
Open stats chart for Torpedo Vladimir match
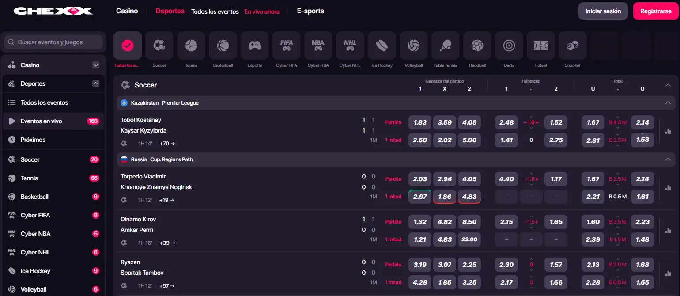(668, 188)
